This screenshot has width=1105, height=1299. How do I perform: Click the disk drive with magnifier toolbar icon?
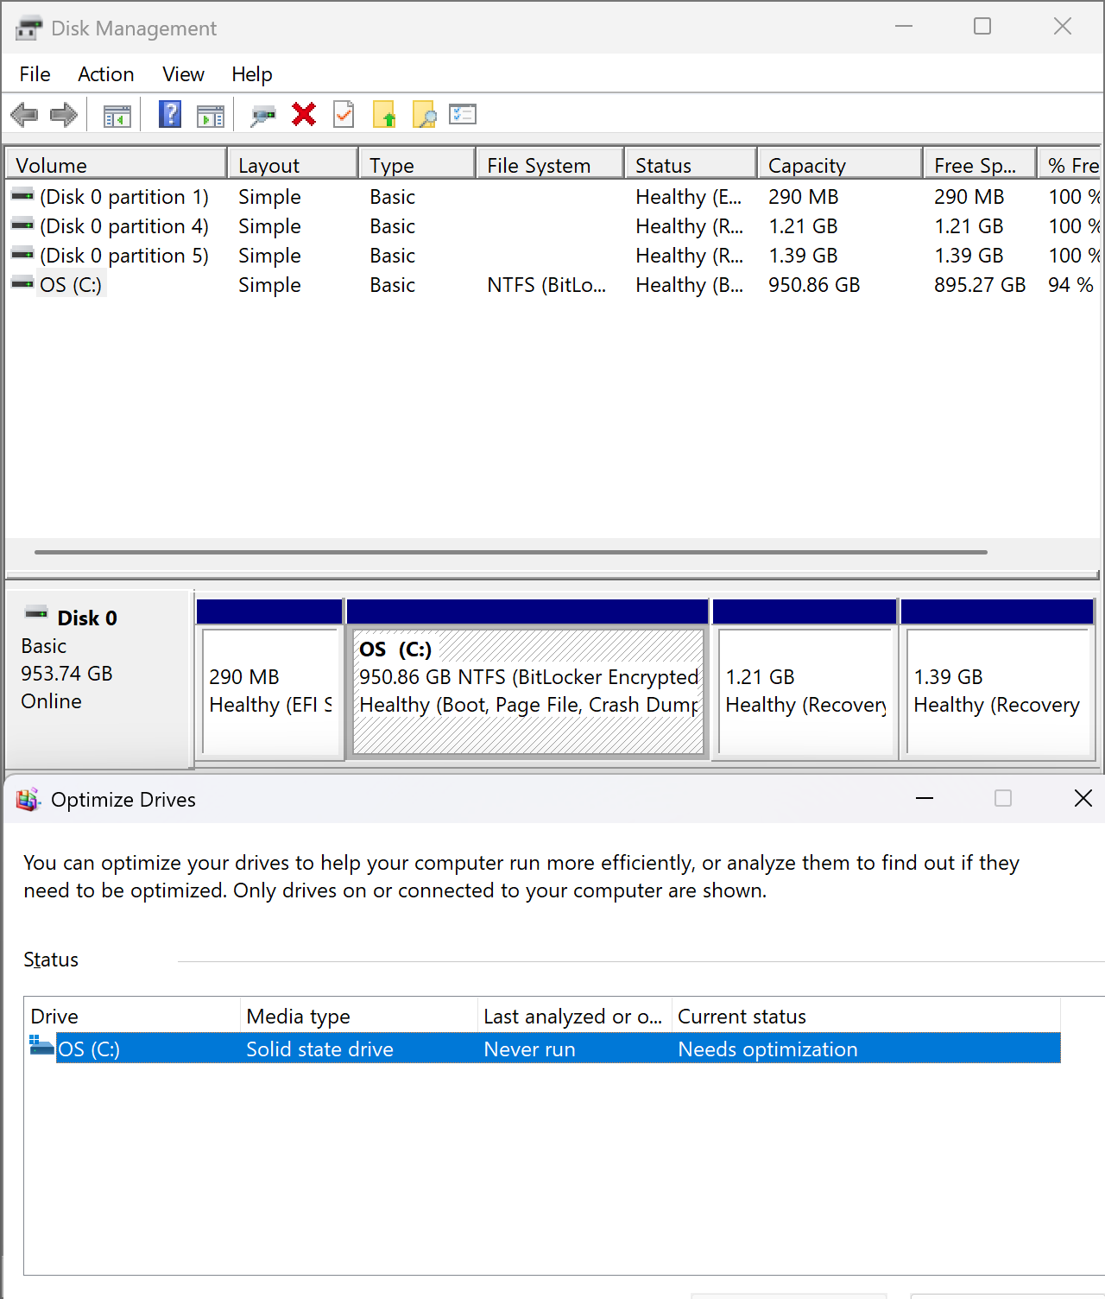(x=262, y=115)
